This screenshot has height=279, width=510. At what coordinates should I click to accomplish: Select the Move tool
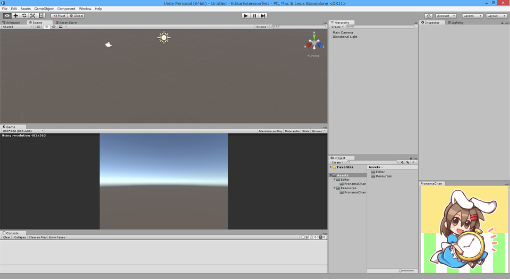click(15, 15)
